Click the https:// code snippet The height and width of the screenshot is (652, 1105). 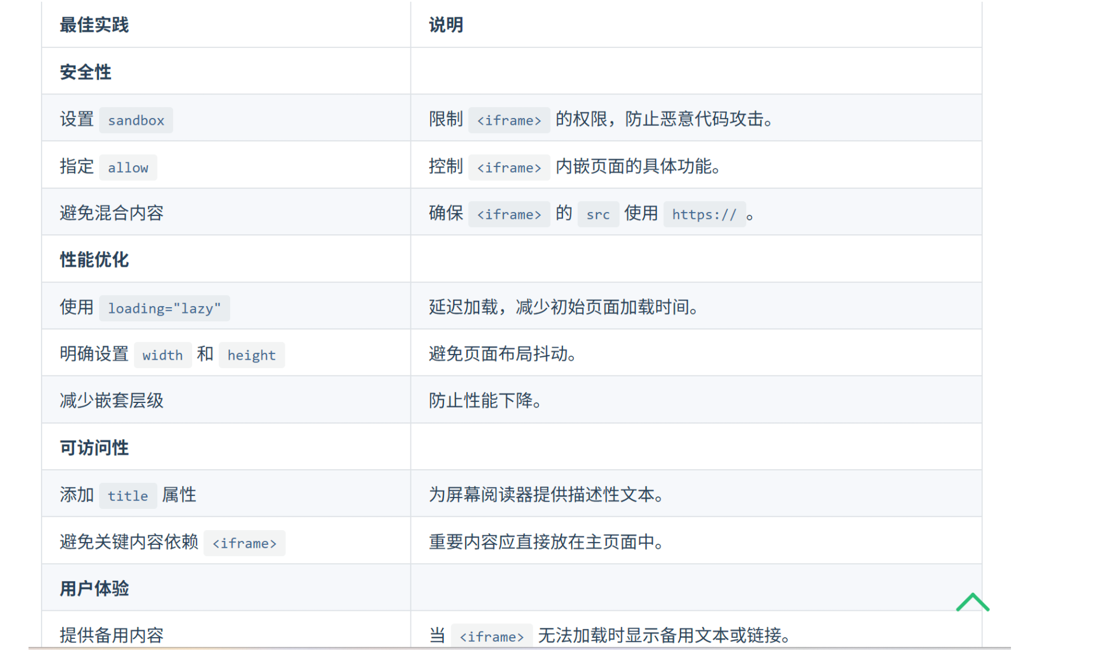coord(704,215)
